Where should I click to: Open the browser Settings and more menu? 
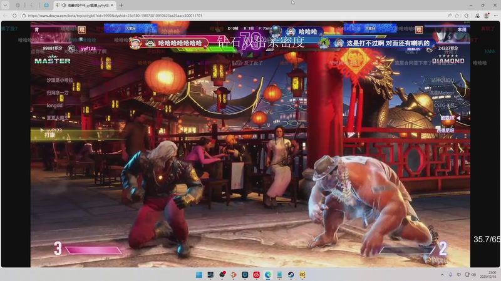coord(496,15)
